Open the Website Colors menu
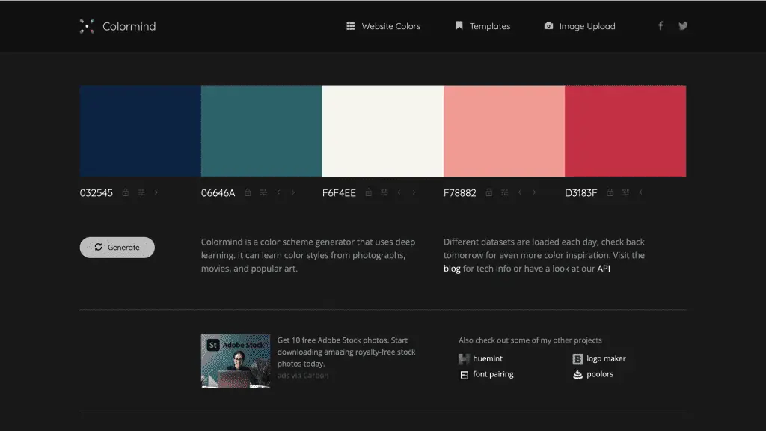Screen dimensions: 766x431 click(384, 26)
